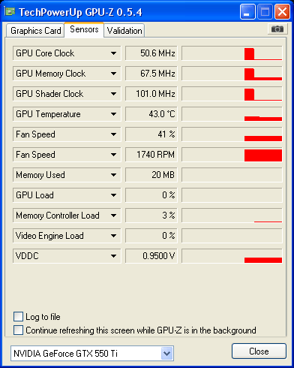
Task: Switch to the Graphics Card tab
Action: coord(35,31)
